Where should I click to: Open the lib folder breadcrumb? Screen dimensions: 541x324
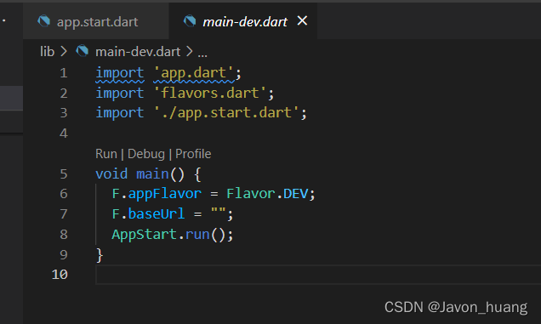coord(48,52)
